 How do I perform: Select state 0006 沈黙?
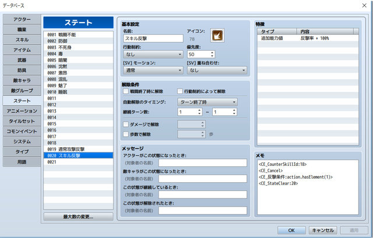78,66
